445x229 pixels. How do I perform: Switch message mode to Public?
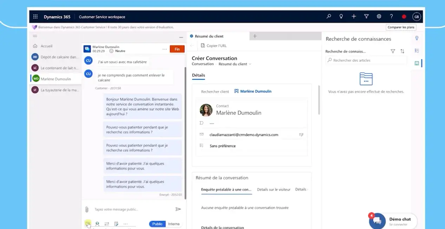click(x=157, y=224)
